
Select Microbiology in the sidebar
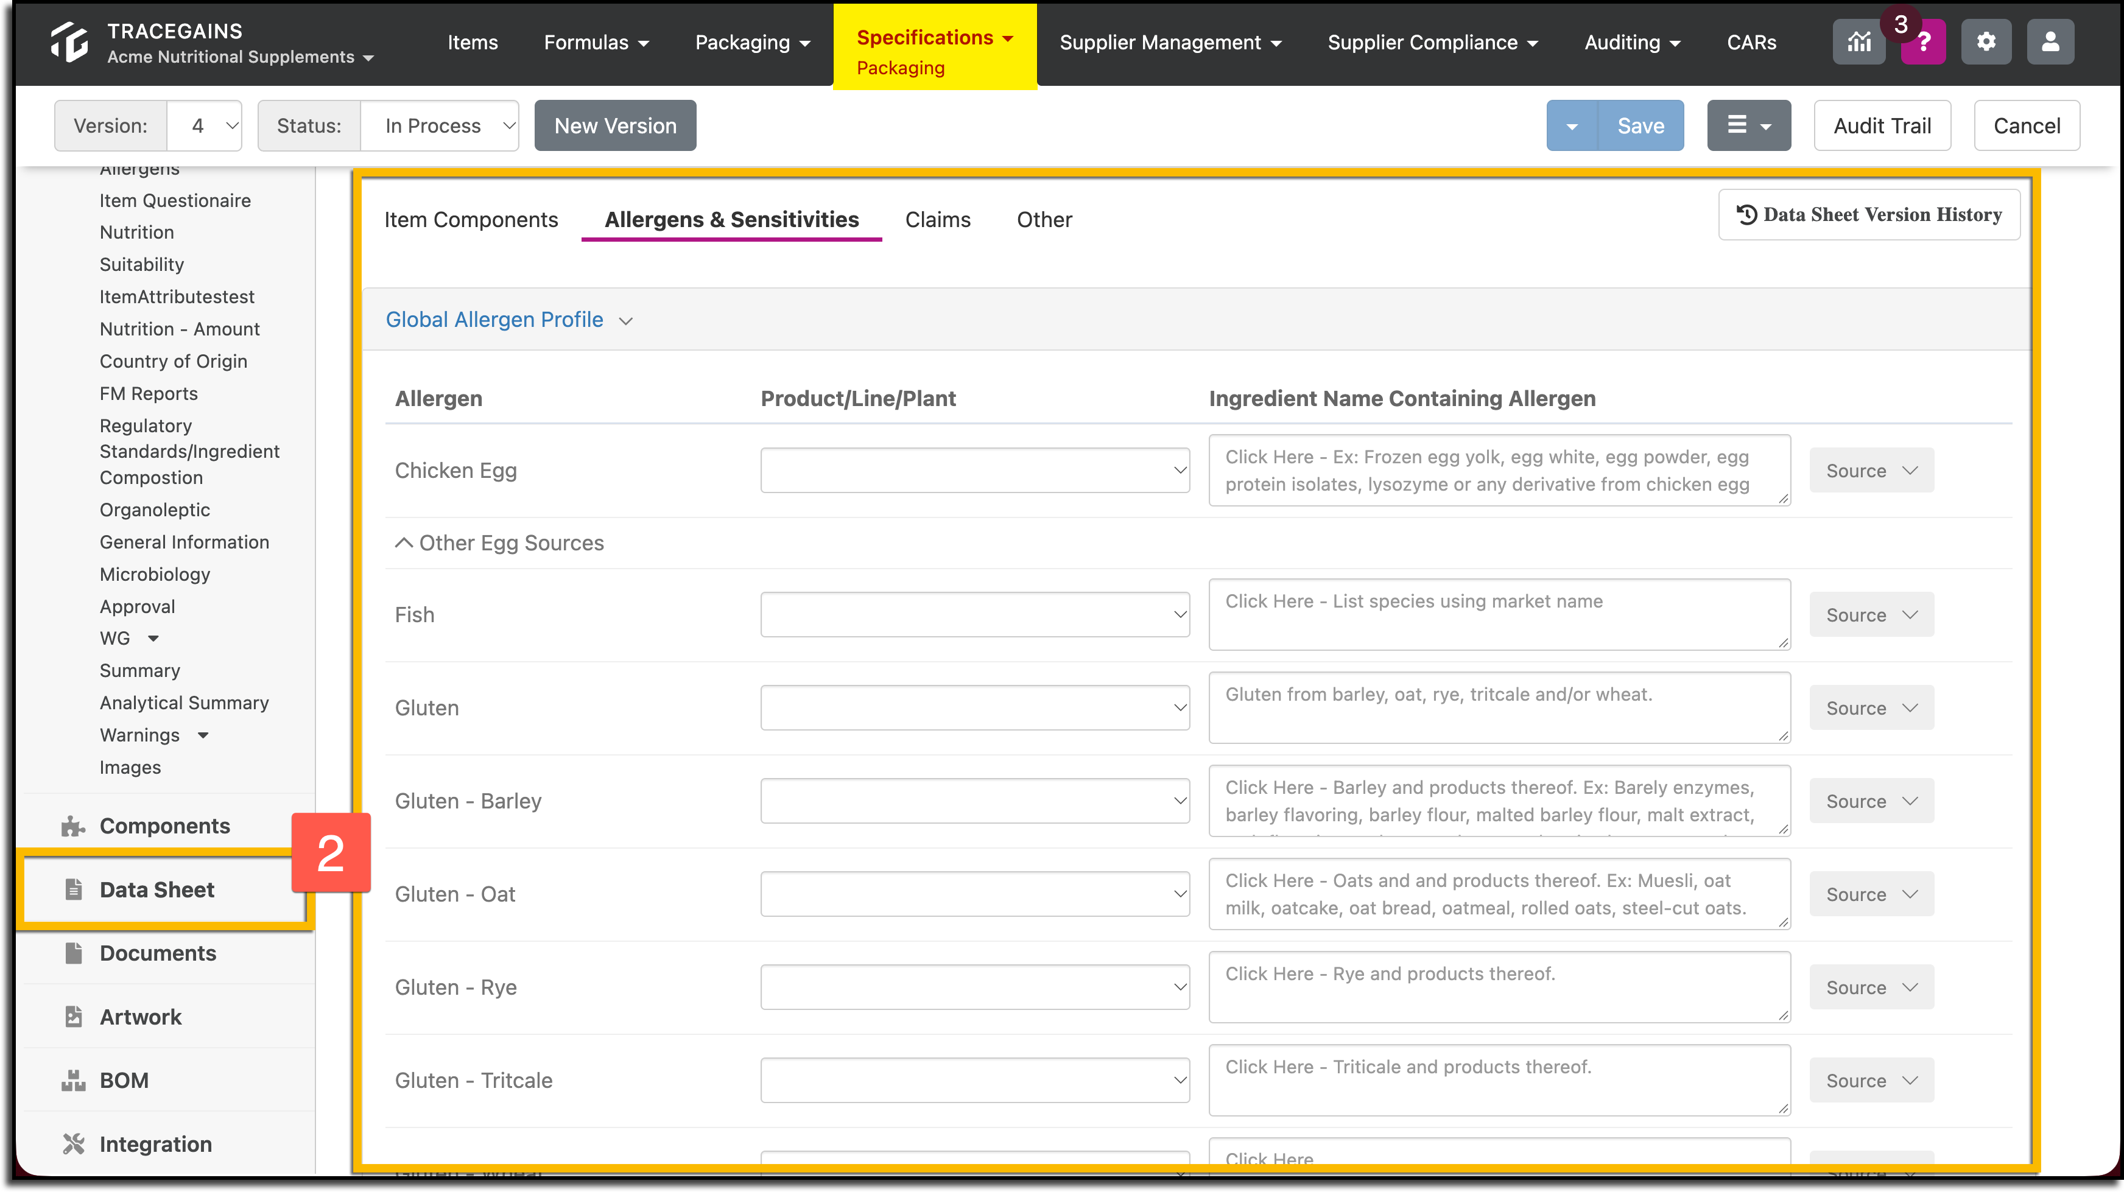tap(155, 575)
